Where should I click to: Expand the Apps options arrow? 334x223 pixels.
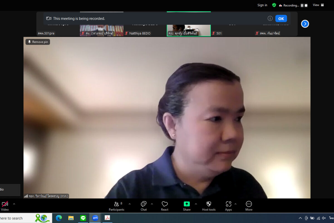[235, 204]
